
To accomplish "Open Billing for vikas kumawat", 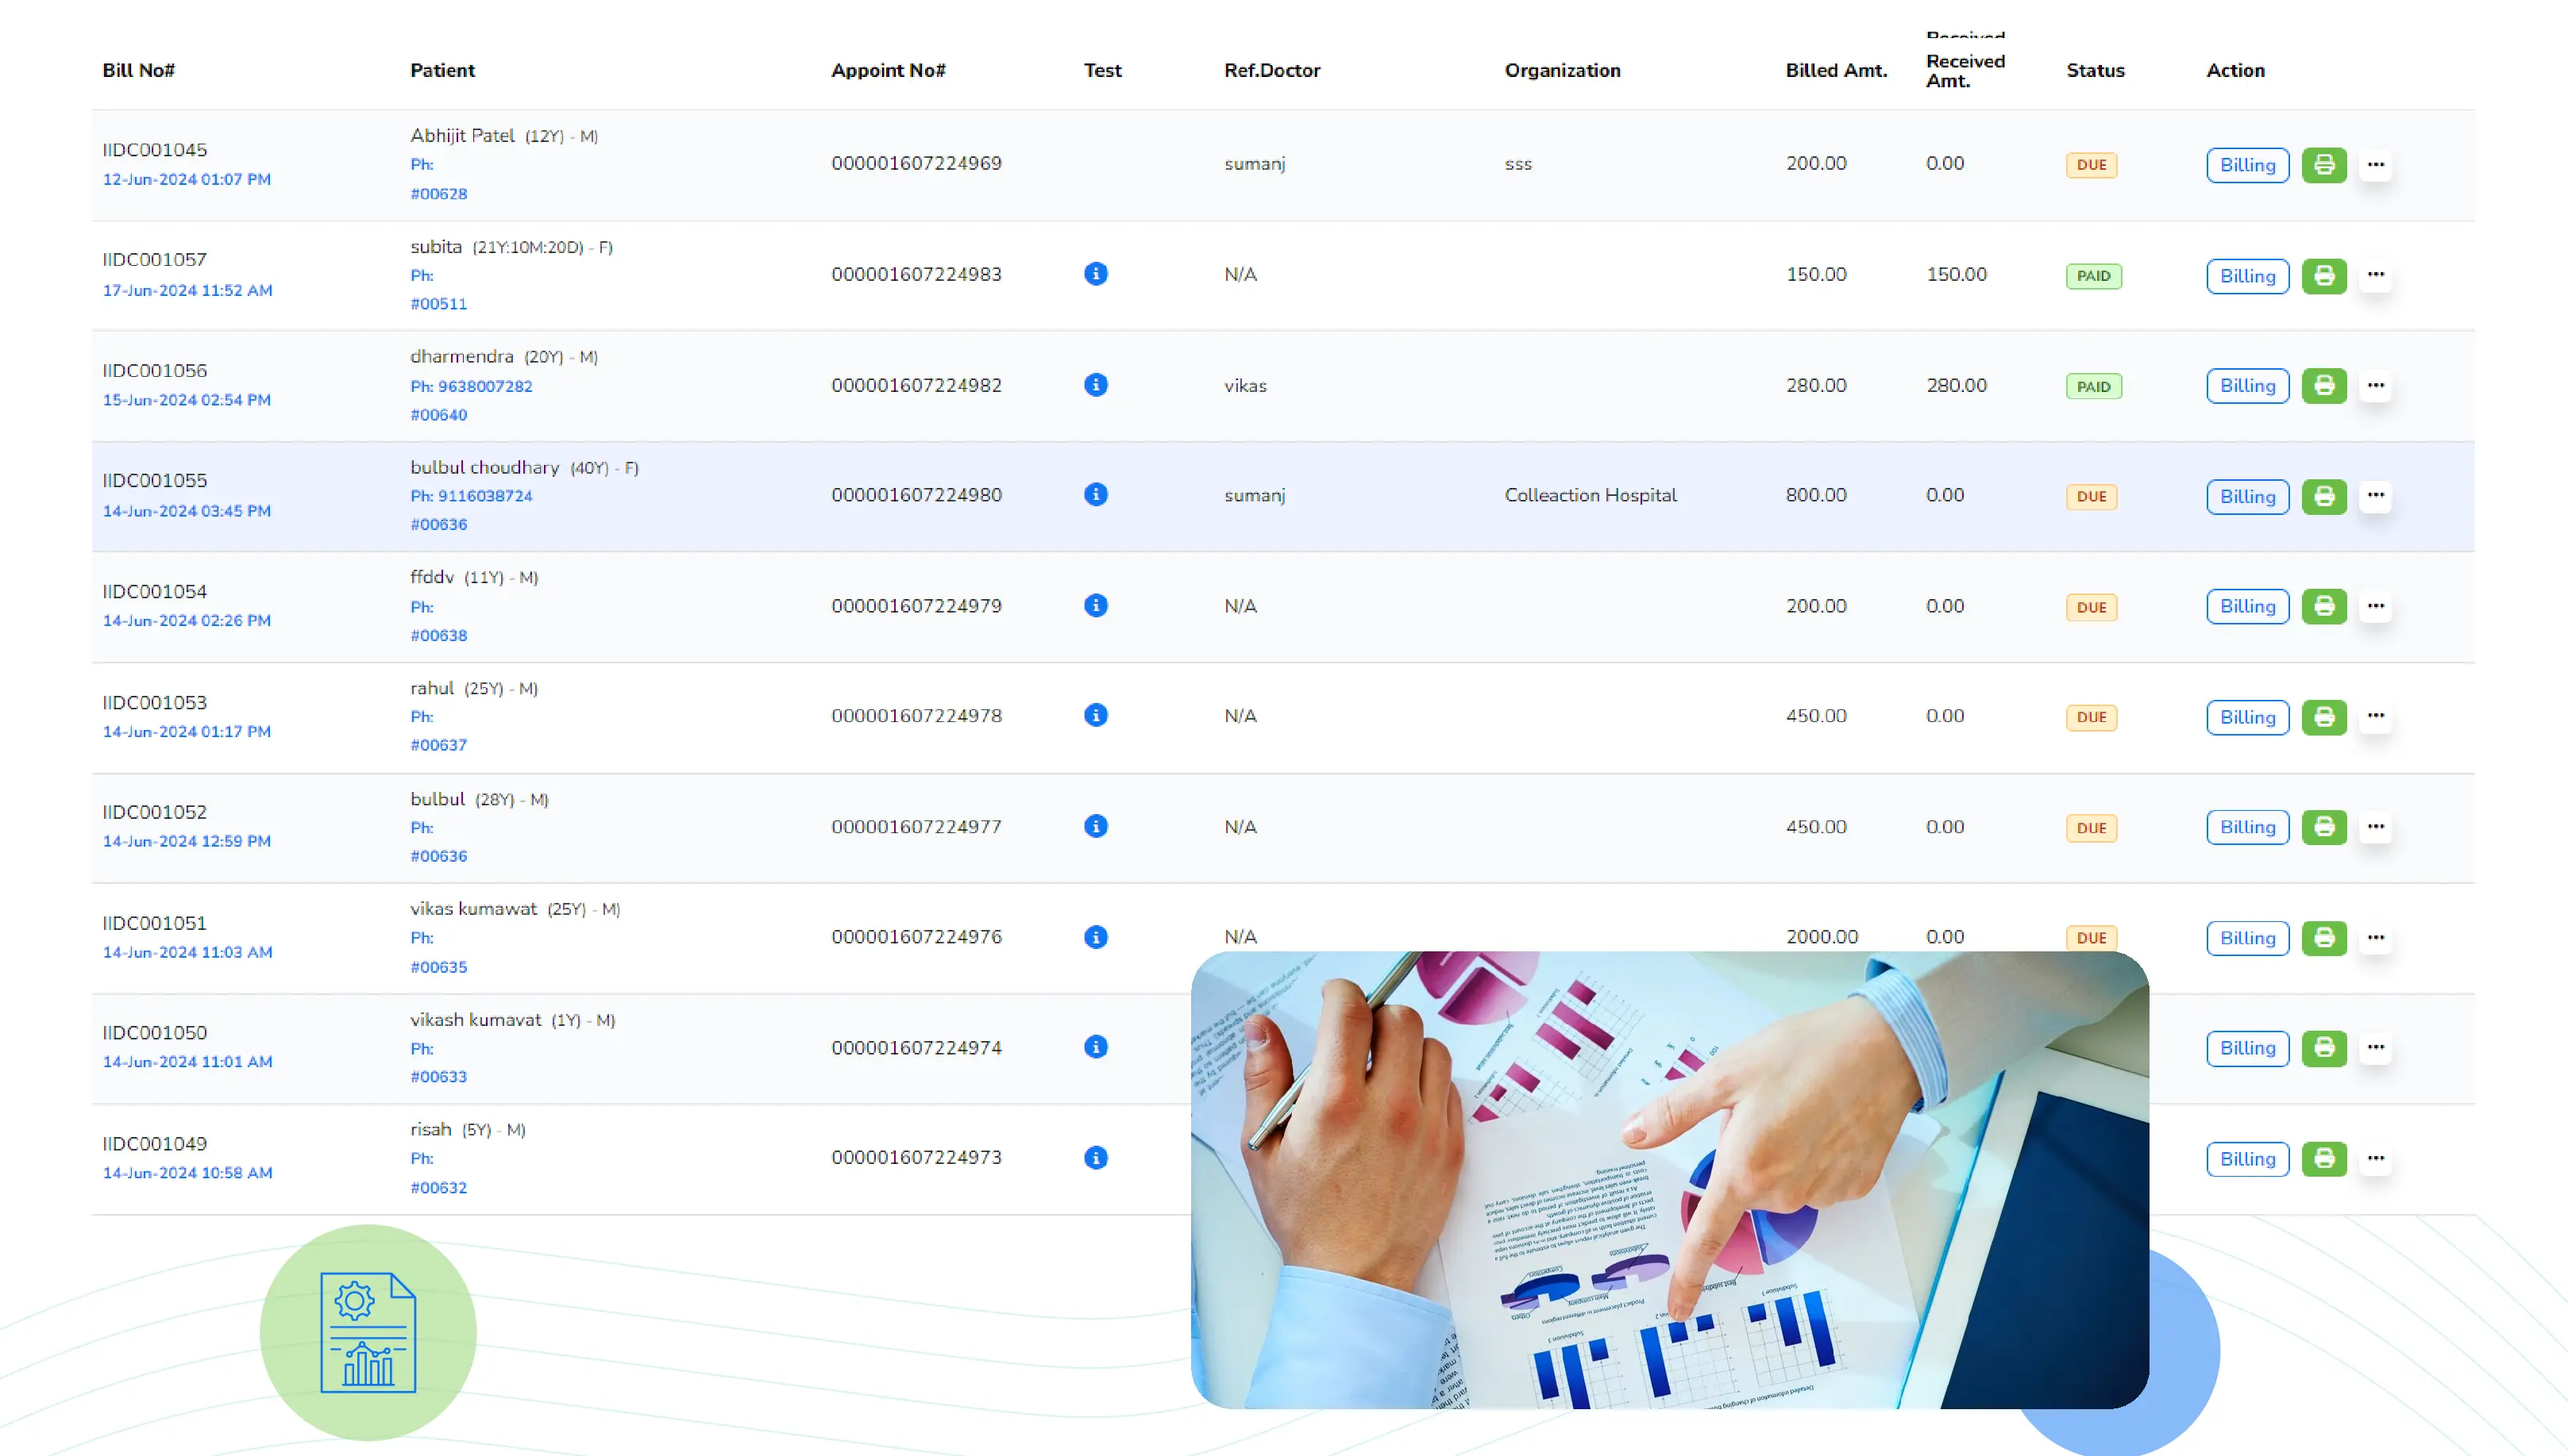I will (2248, 938).
